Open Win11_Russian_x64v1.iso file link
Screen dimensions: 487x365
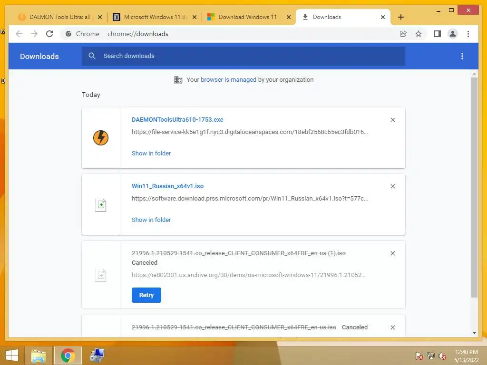167,186
